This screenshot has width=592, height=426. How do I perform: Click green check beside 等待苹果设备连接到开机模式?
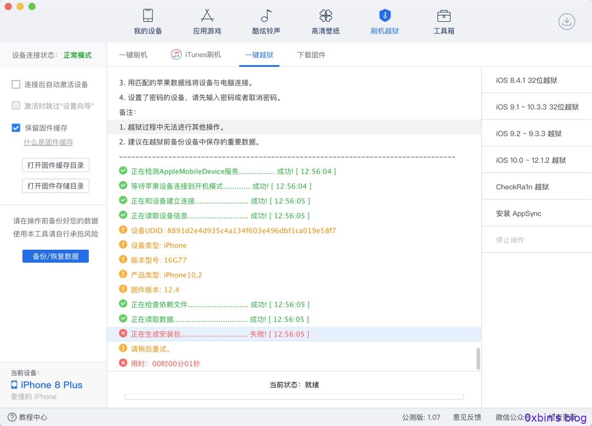click(x=123, y=186)
